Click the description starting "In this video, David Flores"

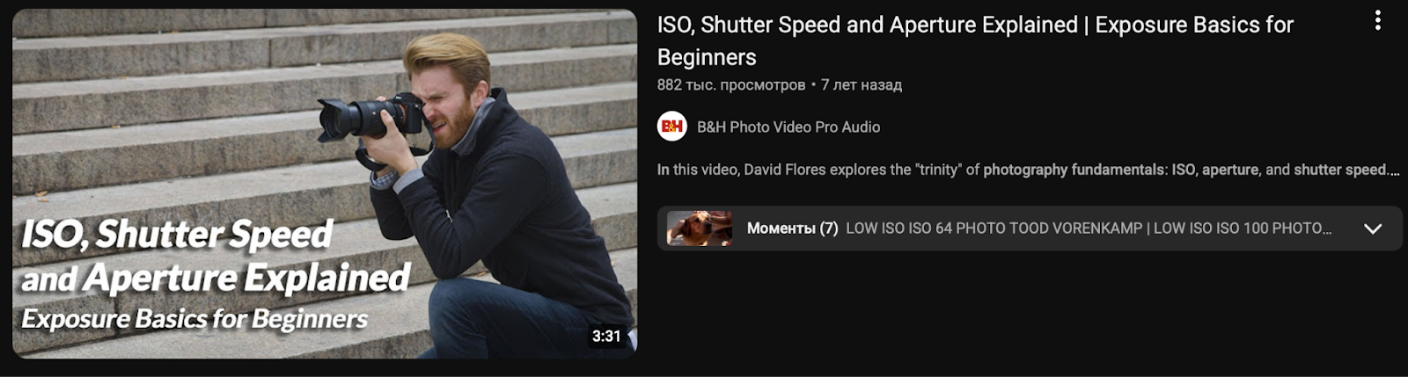click(1028, 170)
